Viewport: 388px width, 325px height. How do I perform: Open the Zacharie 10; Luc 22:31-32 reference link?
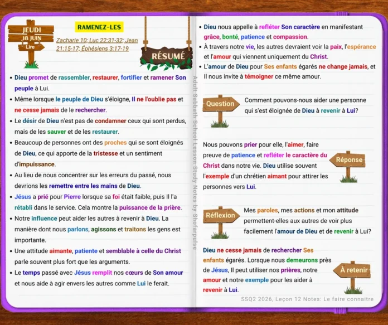point(97,40)
